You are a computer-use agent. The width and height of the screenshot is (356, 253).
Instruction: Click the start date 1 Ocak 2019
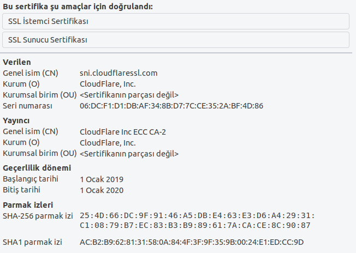[x=102, y=179]
